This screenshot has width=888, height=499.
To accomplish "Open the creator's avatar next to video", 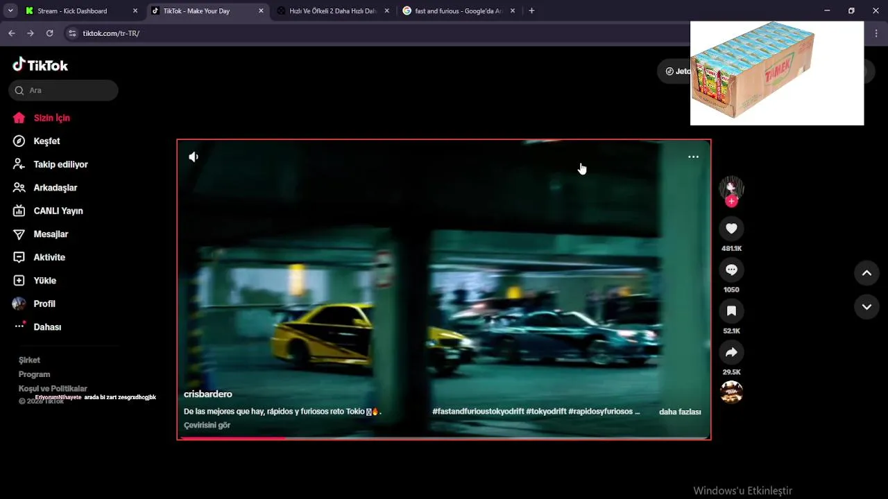I will (x=731, y=186).
